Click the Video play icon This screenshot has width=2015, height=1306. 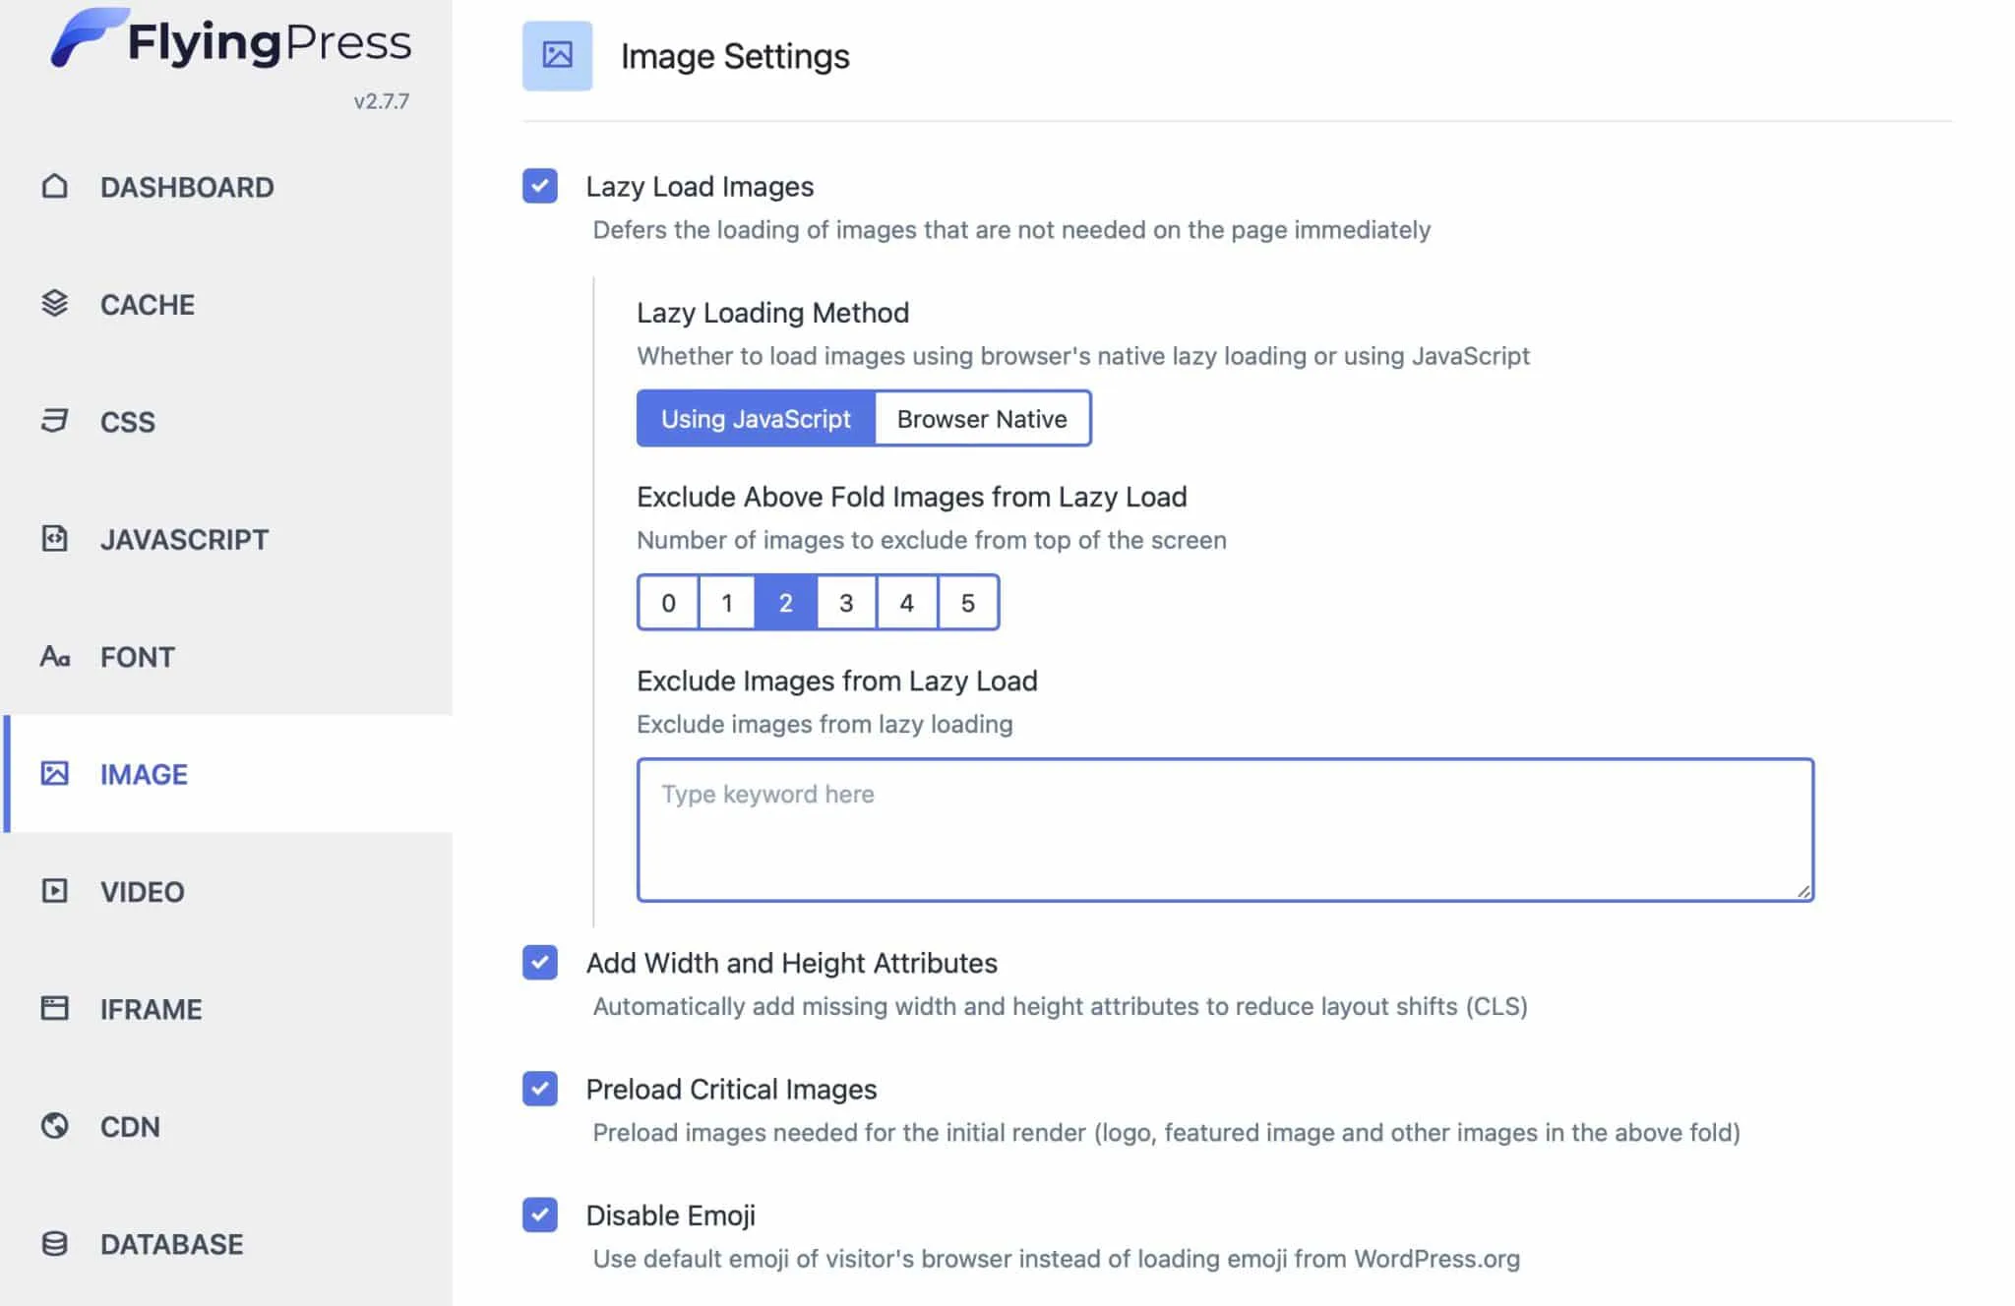[55, 891]
